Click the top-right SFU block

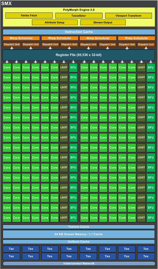tap(151, 68)
